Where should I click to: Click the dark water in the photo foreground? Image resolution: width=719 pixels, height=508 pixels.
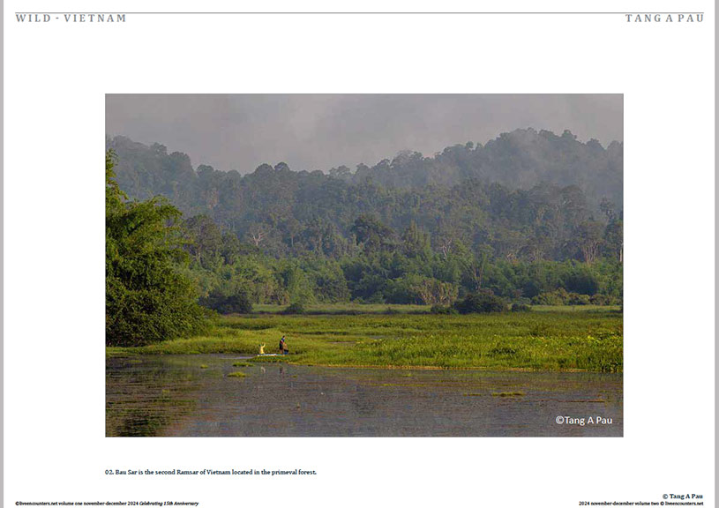(x=364, y=401)
